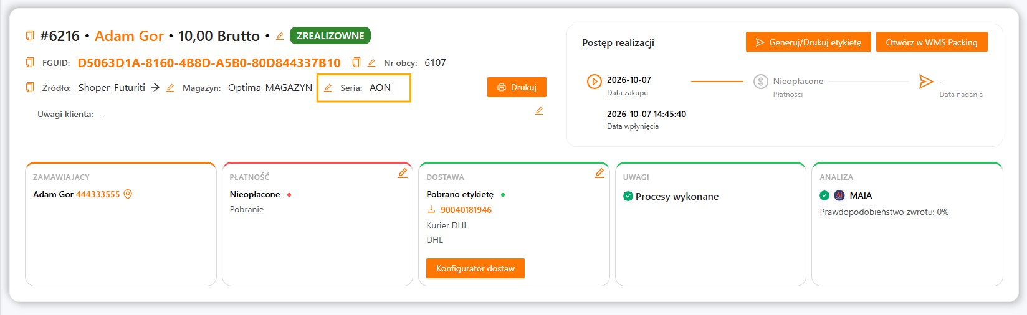The width and height of the screenshot is (1027, 315).
Task: Select the Magazyn value Optima_MAGAZYN
Action: (x=270, y=88)
